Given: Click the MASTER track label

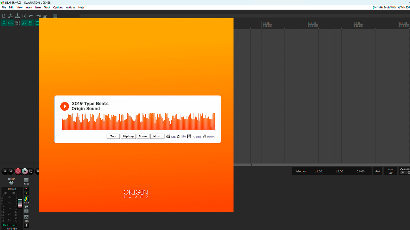Looking at the screenshot, I should pyautogui.click(x=12, y=229).
